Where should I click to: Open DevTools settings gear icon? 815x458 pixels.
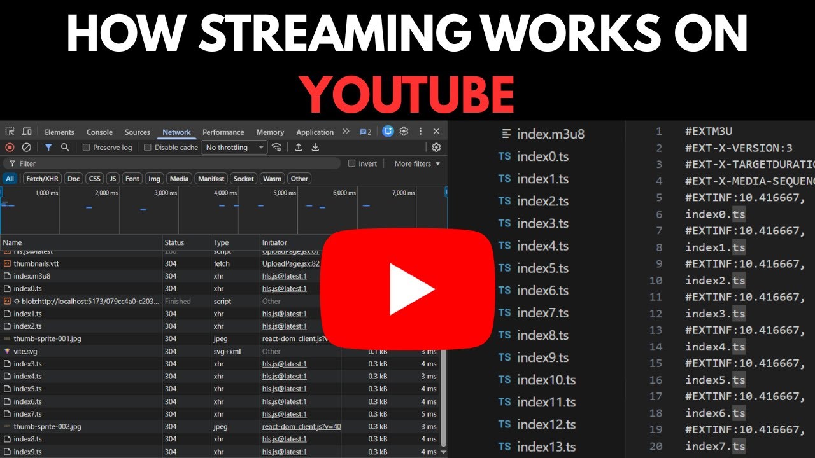(x=404, y=132)
